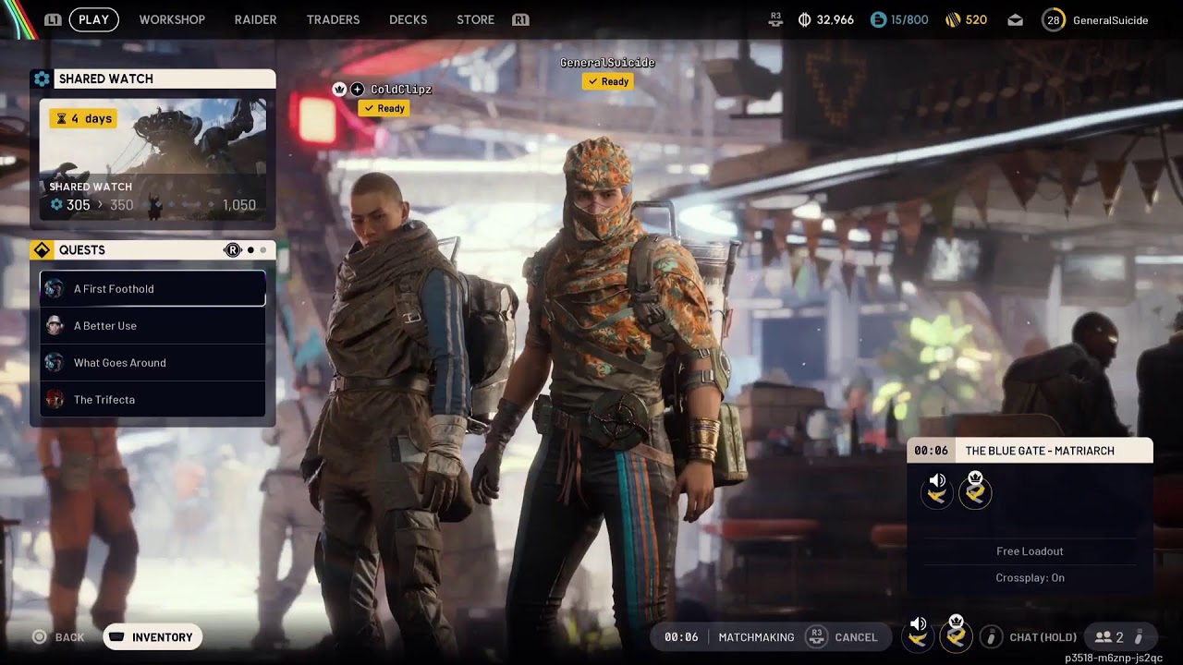Image resolution: width=1183 pixels, height=665 pixels.
Task: Click the trader portrait beside The Trifecta
Action: coord(55,399)
